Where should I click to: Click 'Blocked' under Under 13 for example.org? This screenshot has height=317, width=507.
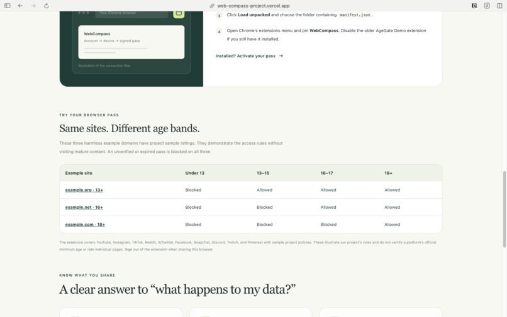click(193, 190)
